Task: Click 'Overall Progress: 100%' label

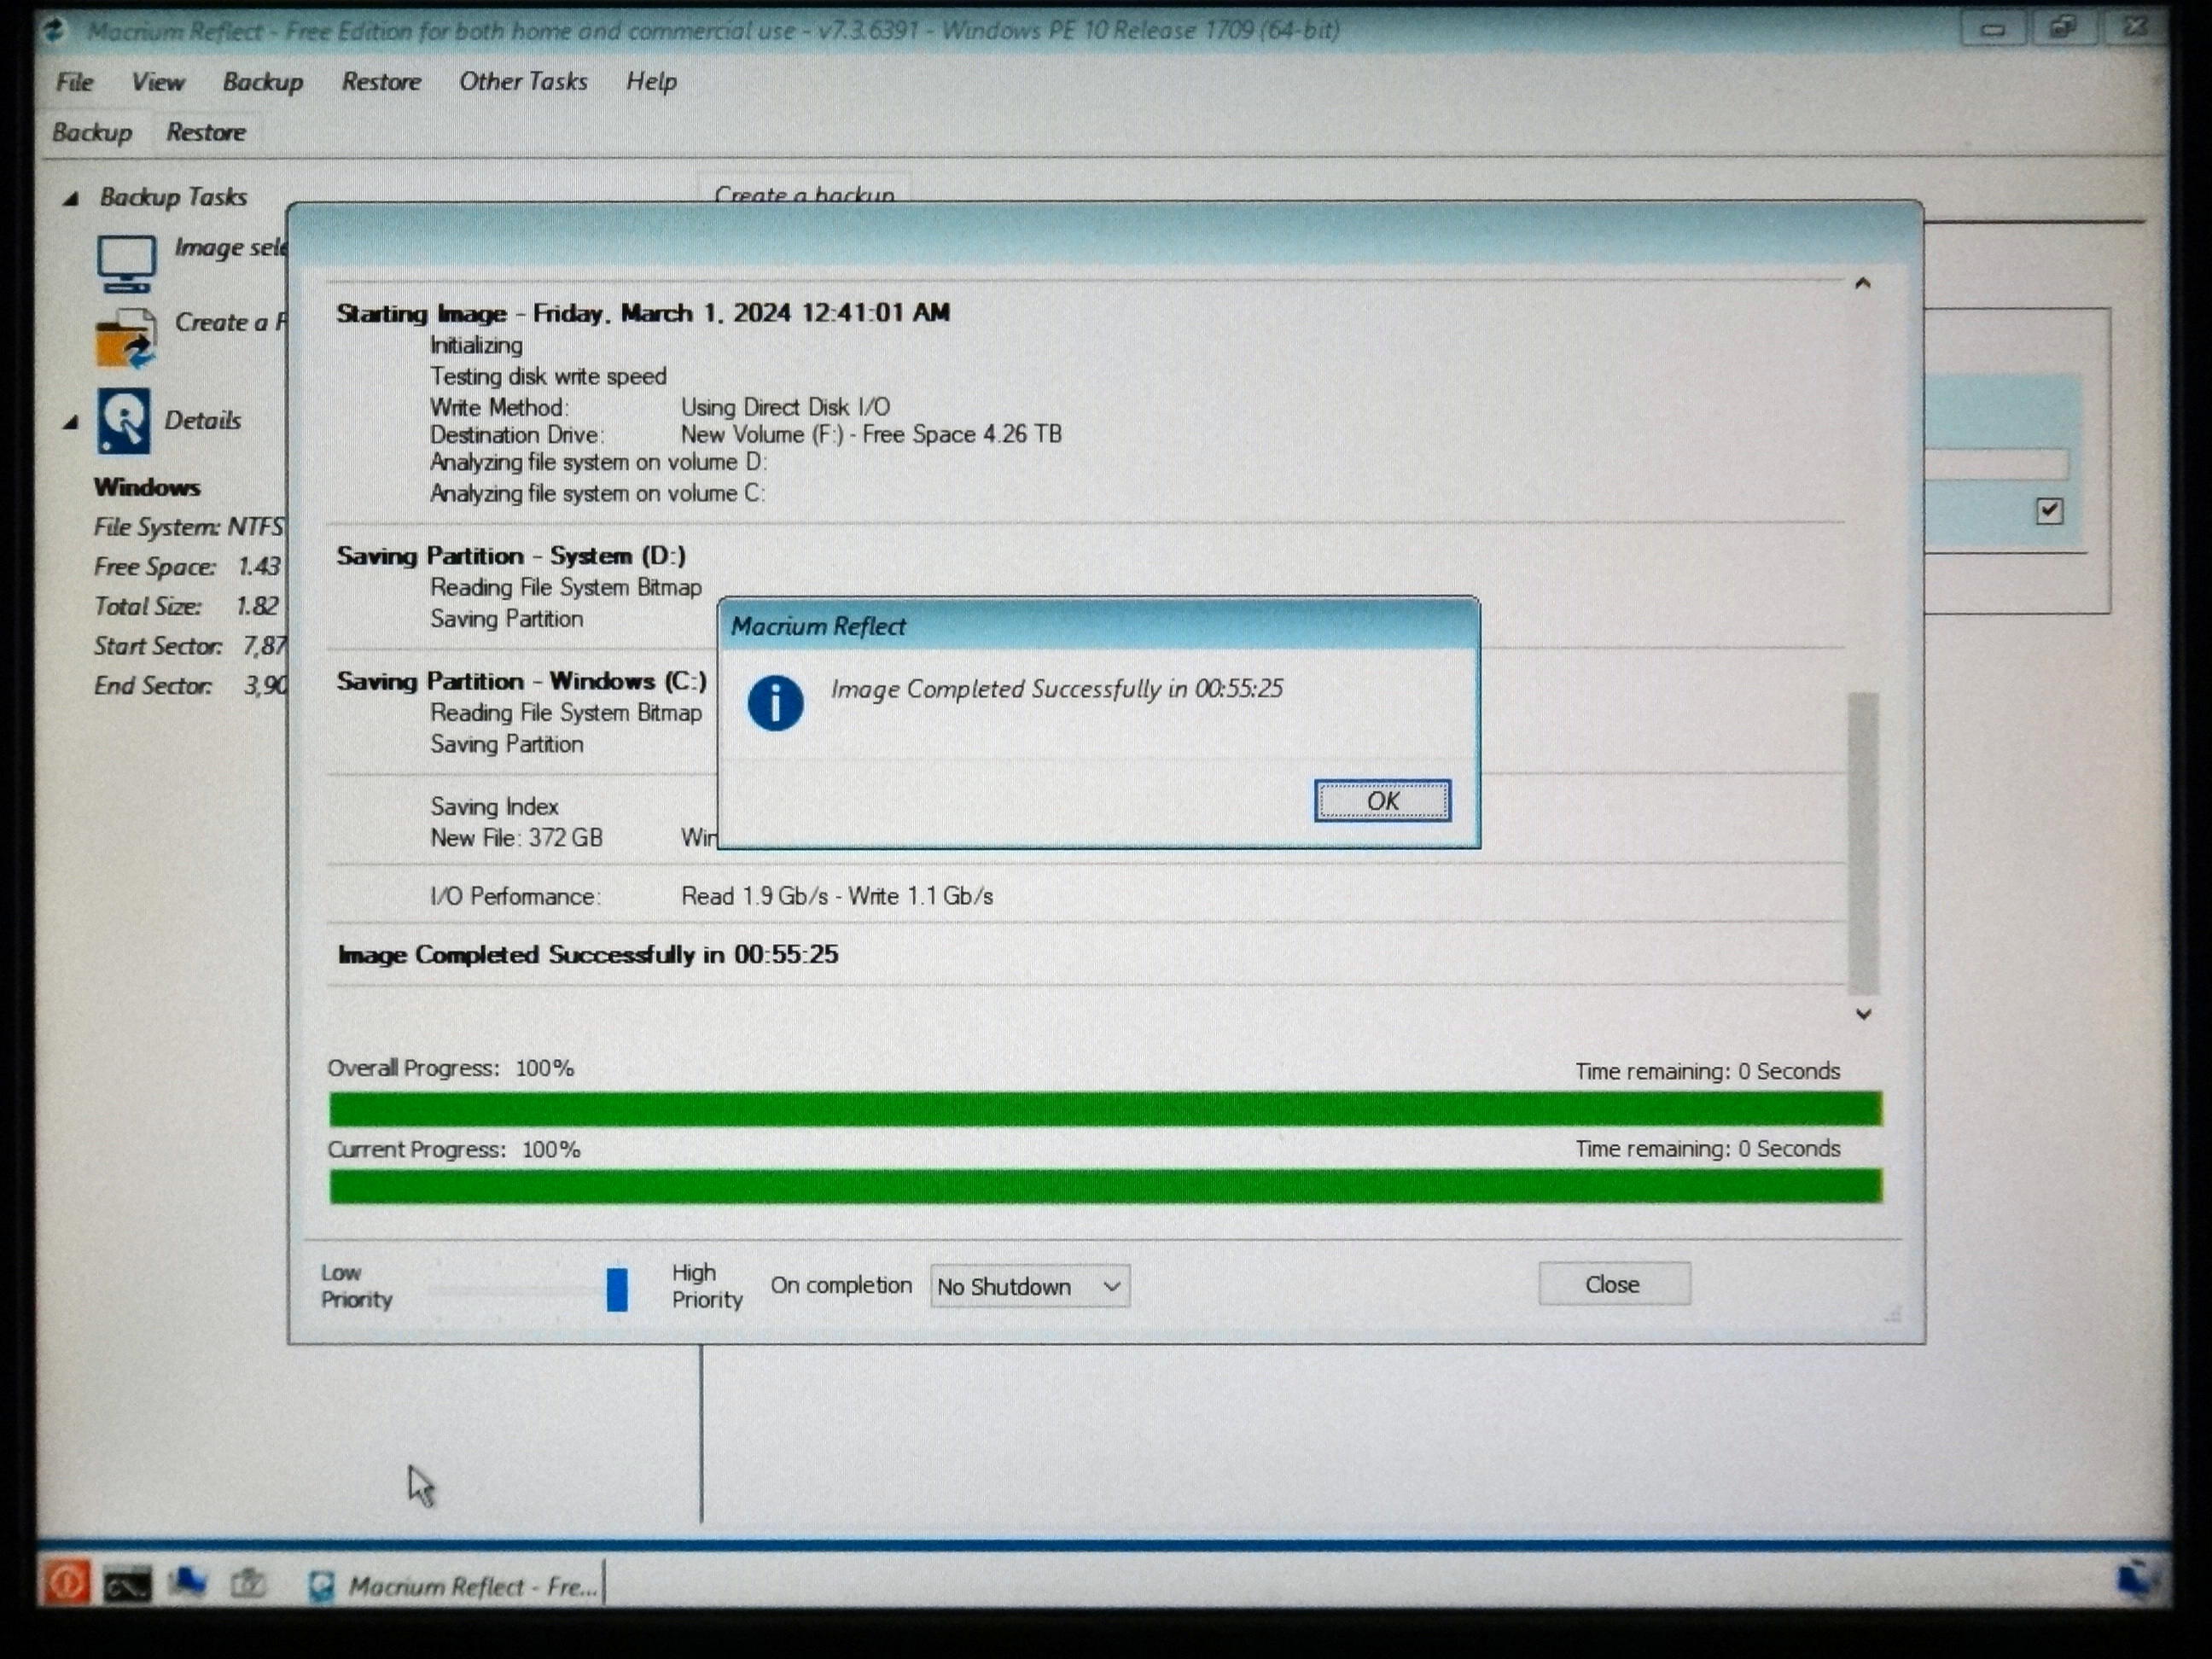Action: [x=451, y=1069]
